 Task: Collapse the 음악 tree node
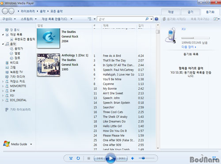(3, 44)
